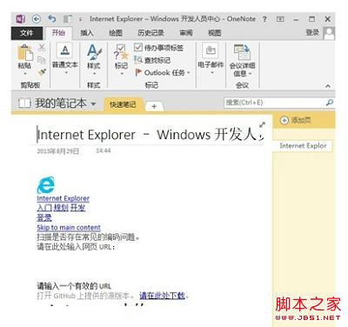Open the 登录 link in page content

(44, 217)
